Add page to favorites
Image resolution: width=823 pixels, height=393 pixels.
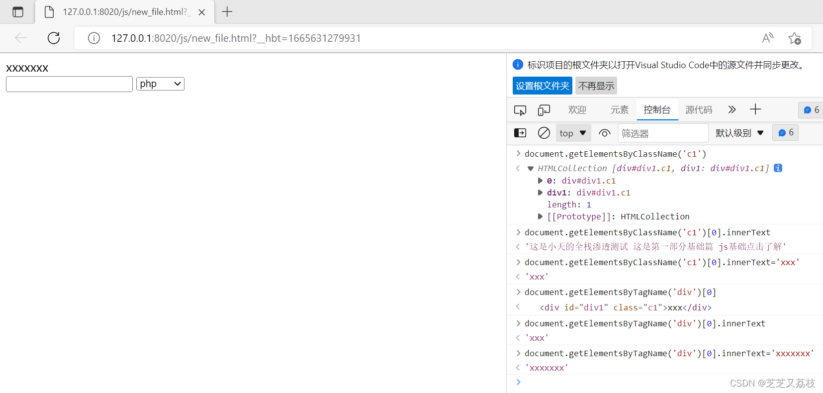click(x=795, y=38)
